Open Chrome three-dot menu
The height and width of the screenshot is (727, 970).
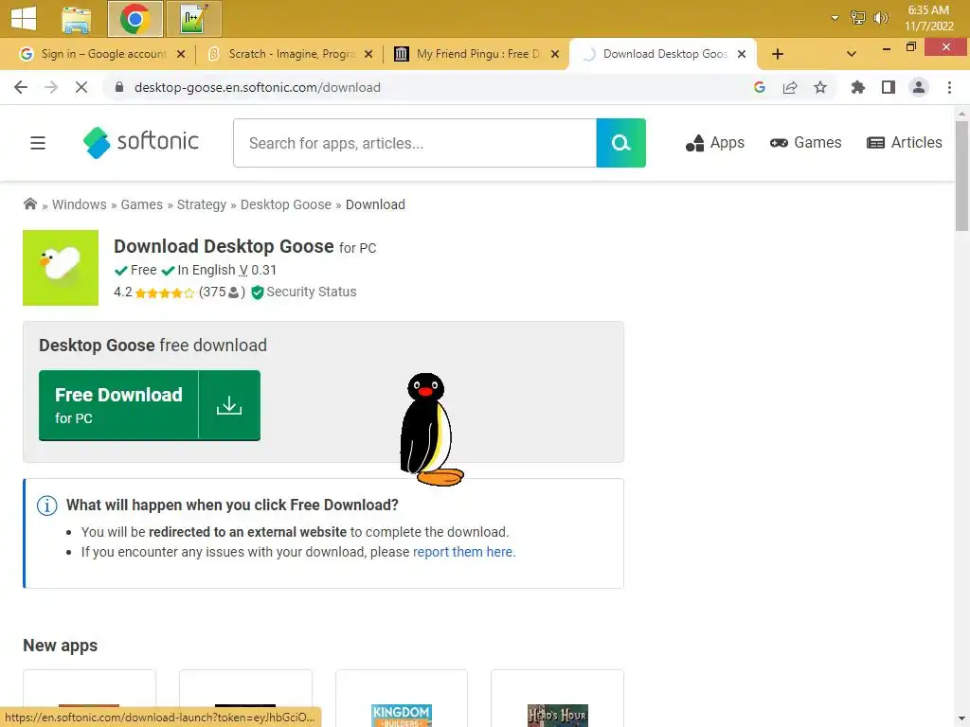(x=949, y=87)
